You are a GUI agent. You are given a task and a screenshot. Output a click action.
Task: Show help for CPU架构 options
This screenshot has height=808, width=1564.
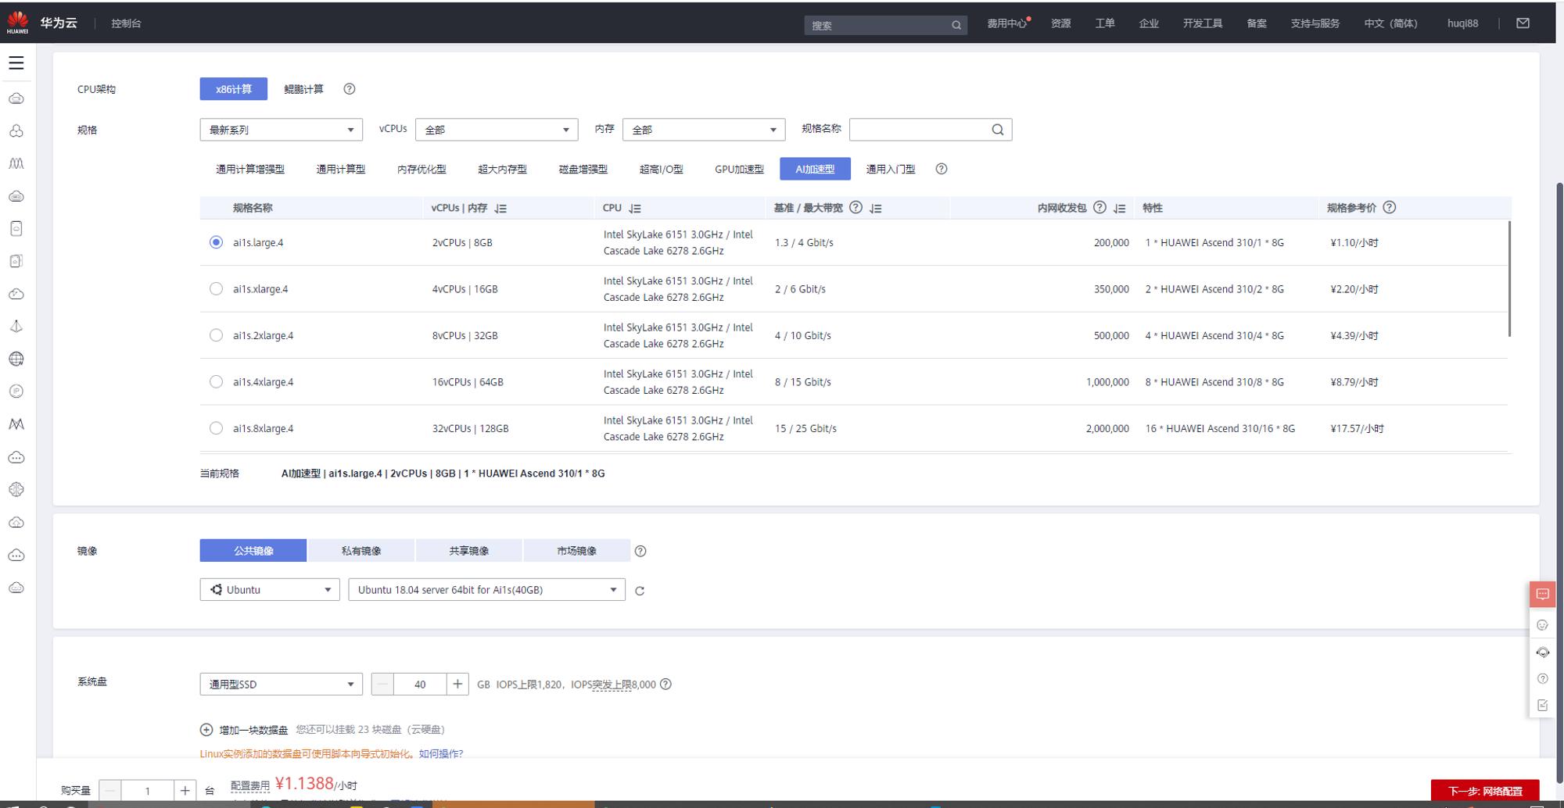click(x=350, y=89)
